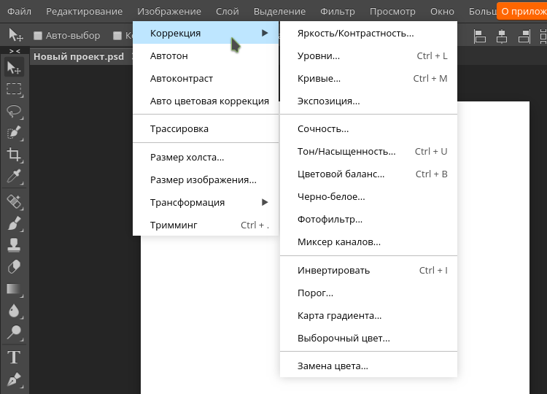The width and height of the screenshot is (547, 394).
Task: Open Цветовой баланс adjustment
Action: click(368, 174)
